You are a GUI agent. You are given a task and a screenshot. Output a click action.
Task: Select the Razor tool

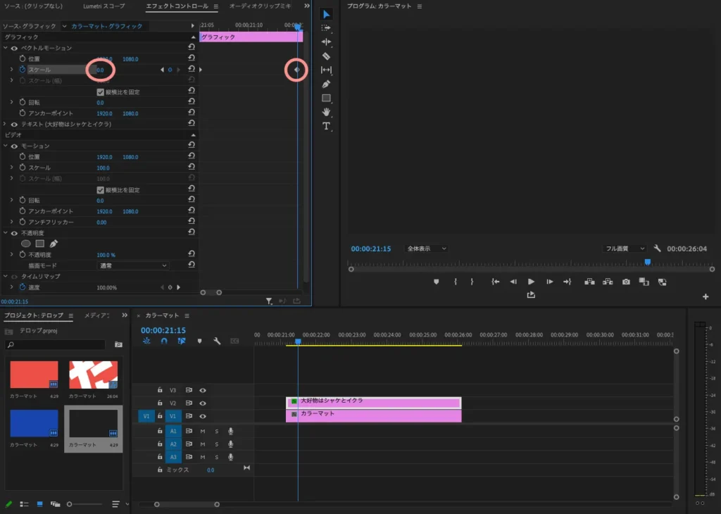(326, 56)
